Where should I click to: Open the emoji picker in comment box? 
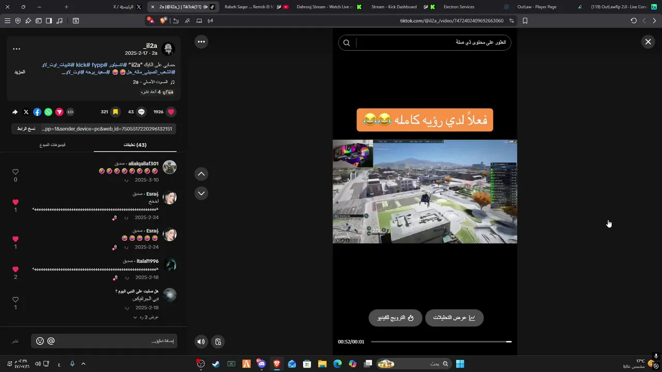pos(40,341)
